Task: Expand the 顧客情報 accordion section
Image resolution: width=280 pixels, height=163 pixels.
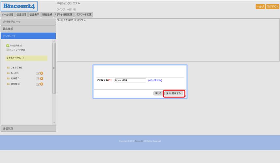Action: click(x=28, y=29)
